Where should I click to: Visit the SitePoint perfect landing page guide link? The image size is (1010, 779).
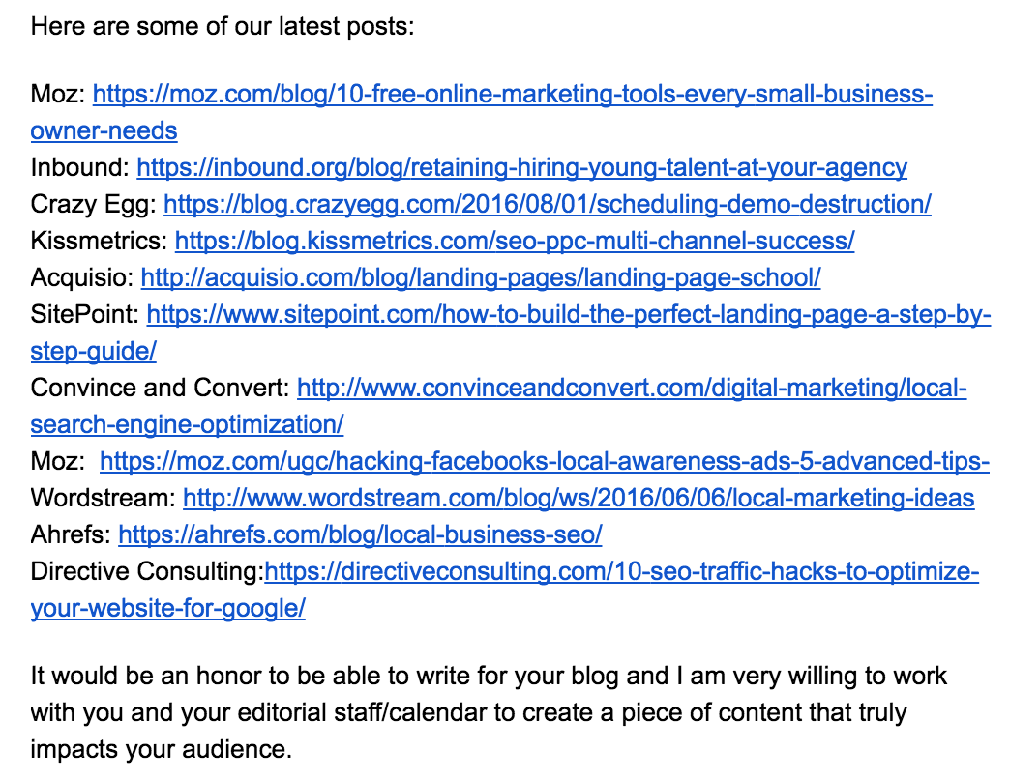click(x=569, y=315)
